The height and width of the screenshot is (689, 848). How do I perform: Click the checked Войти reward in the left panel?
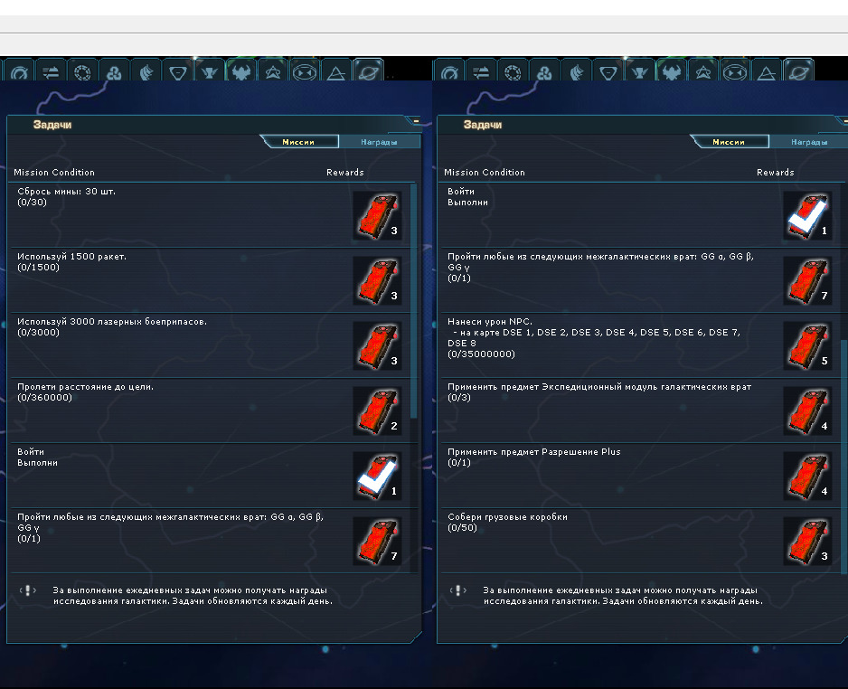coord(377,476)
